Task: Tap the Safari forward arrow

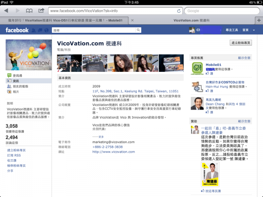Action: [17, 11]
